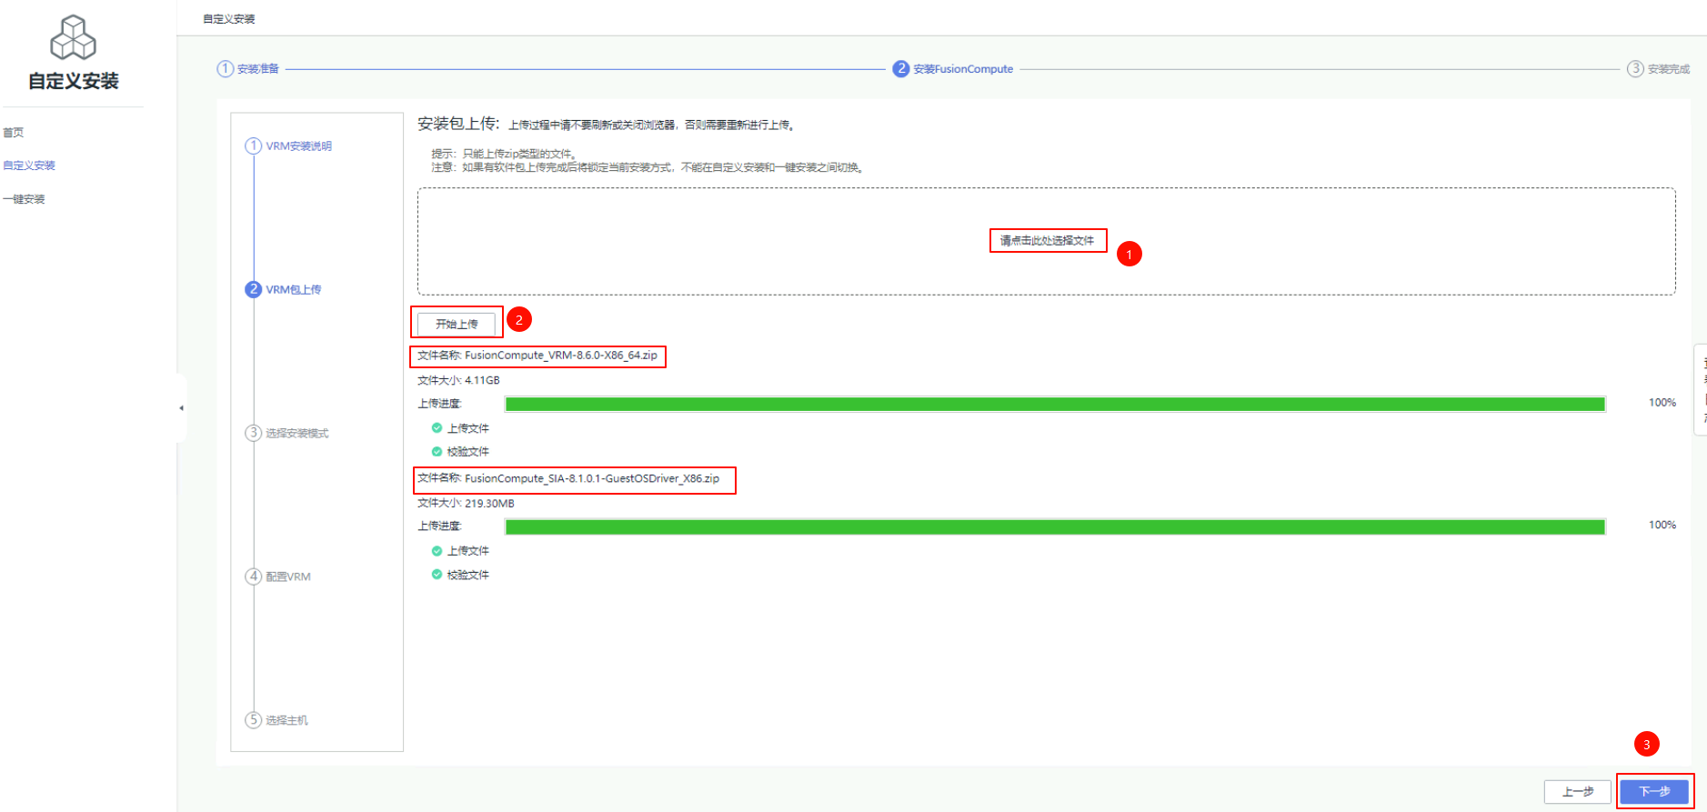This screenshot has height=812, width=1707.
Task: Click the cube logo above 自定义安装
Action: (73, 38)
